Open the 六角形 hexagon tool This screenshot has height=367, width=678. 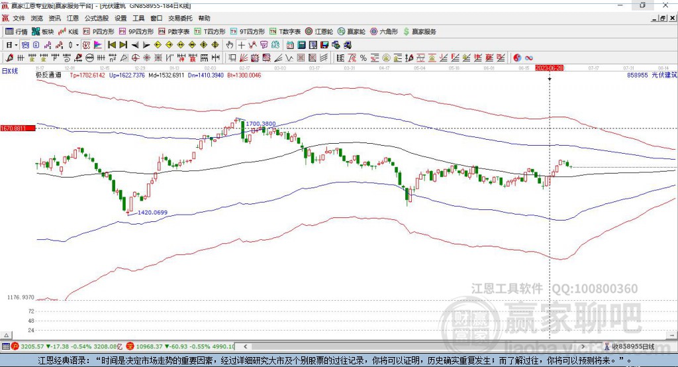(x=384, y=32)
